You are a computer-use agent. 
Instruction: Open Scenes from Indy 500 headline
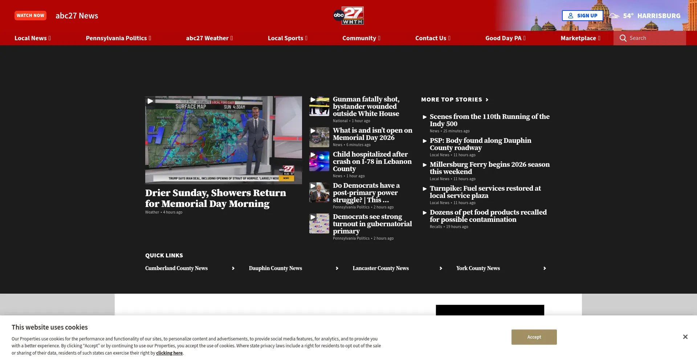click(489, 120)
